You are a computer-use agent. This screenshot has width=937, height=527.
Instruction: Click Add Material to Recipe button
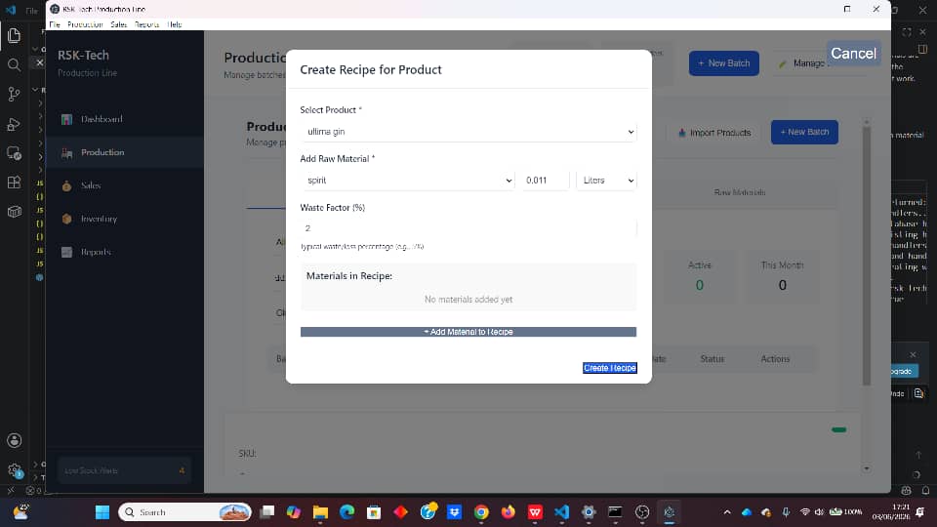[x=468, y=332]
